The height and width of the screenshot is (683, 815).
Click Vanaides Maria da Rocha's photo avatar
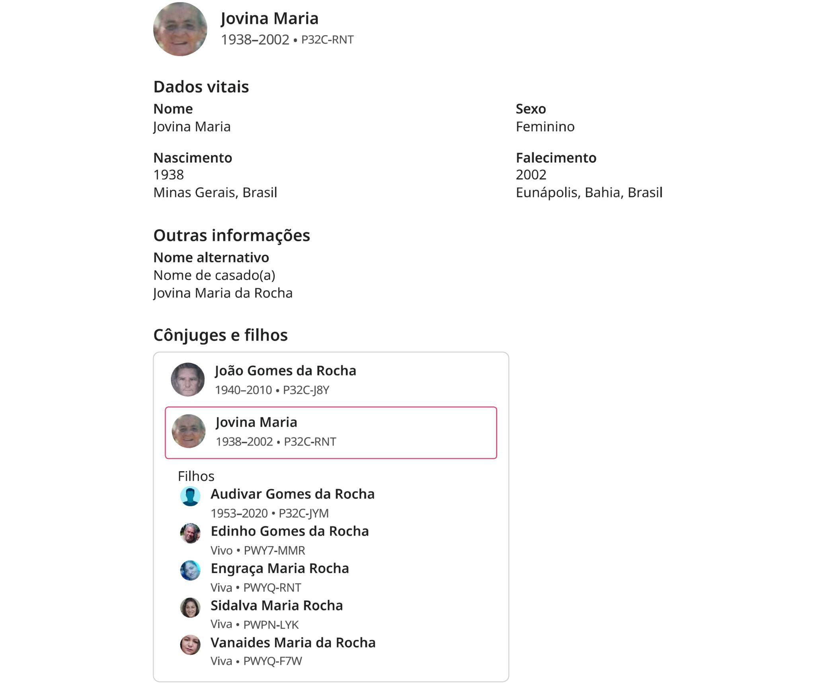pos(190,644)
